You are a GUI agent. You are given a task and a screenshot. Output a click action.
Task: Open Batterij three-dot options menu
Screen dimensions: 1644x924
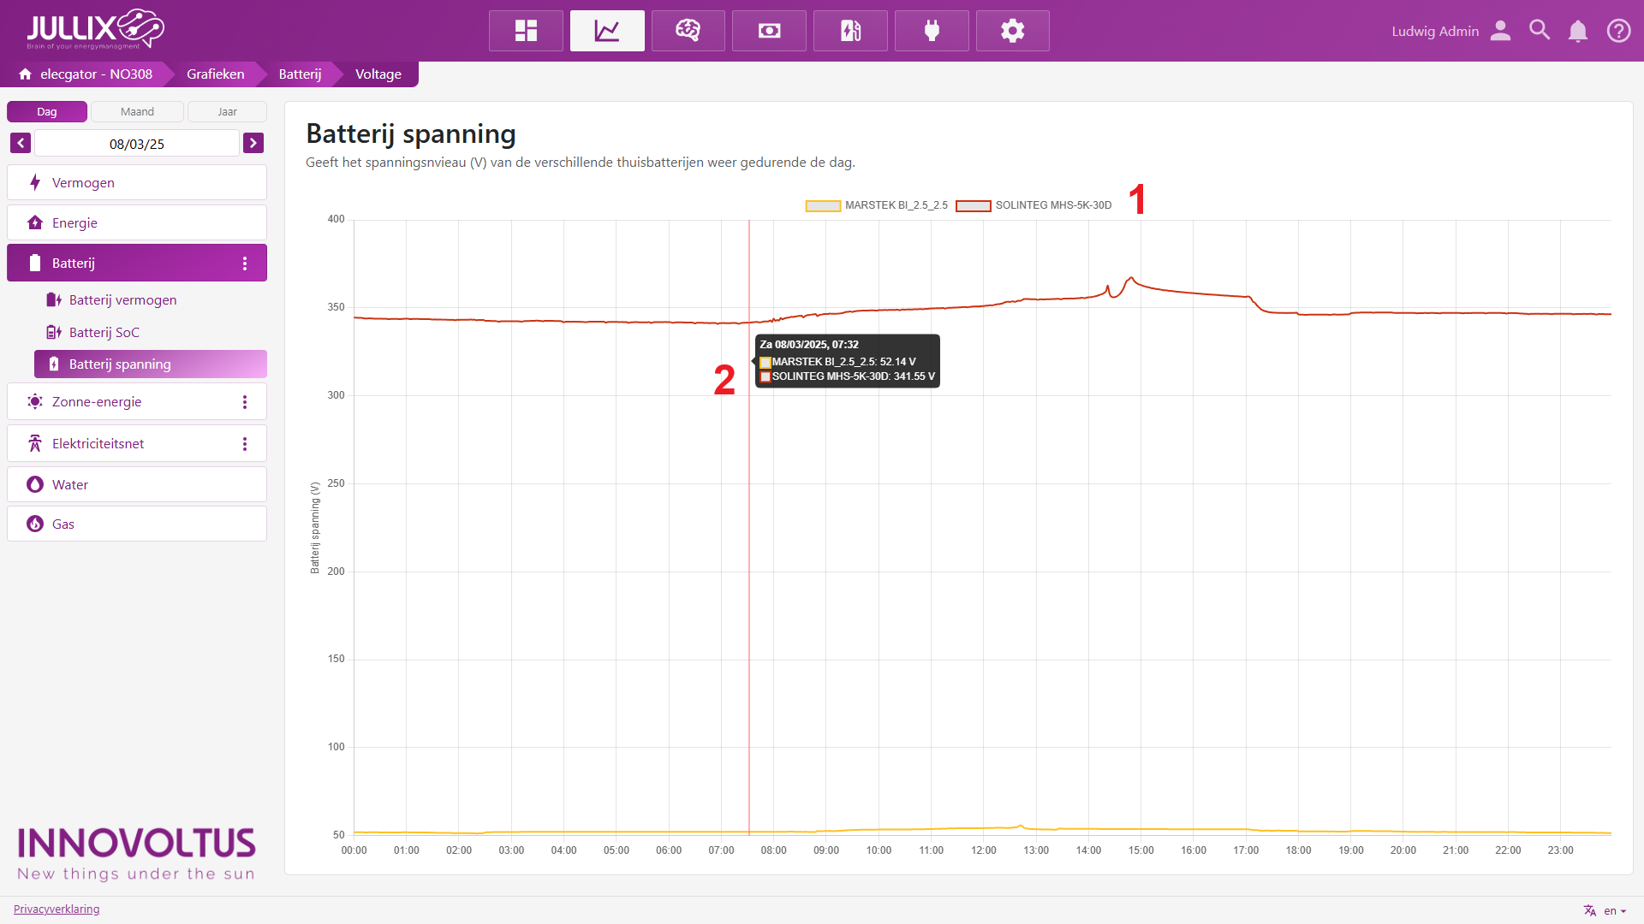(x=245, y=264)
